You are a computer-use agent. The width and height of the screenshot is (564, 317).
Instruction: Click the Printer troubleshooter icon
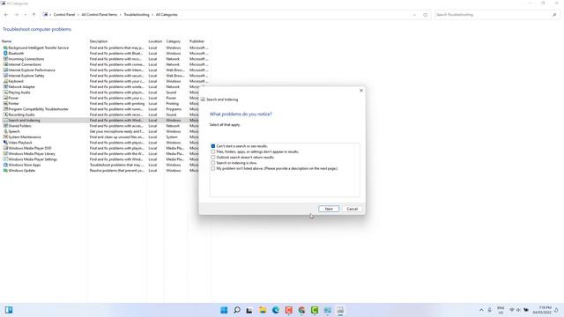[x=5, y=103]
